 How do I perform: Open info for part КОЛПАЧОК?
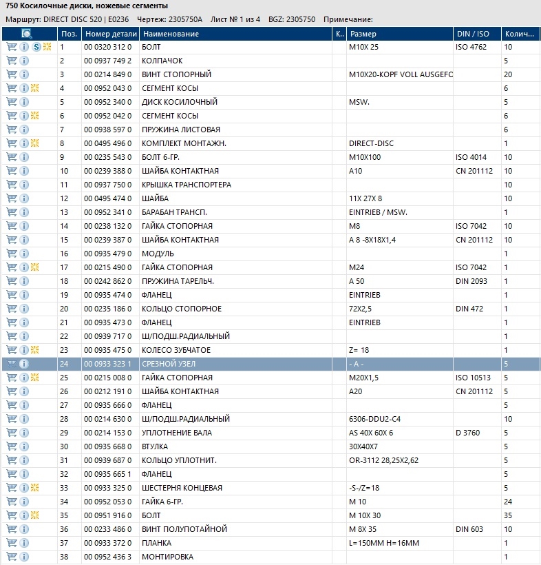24,61
